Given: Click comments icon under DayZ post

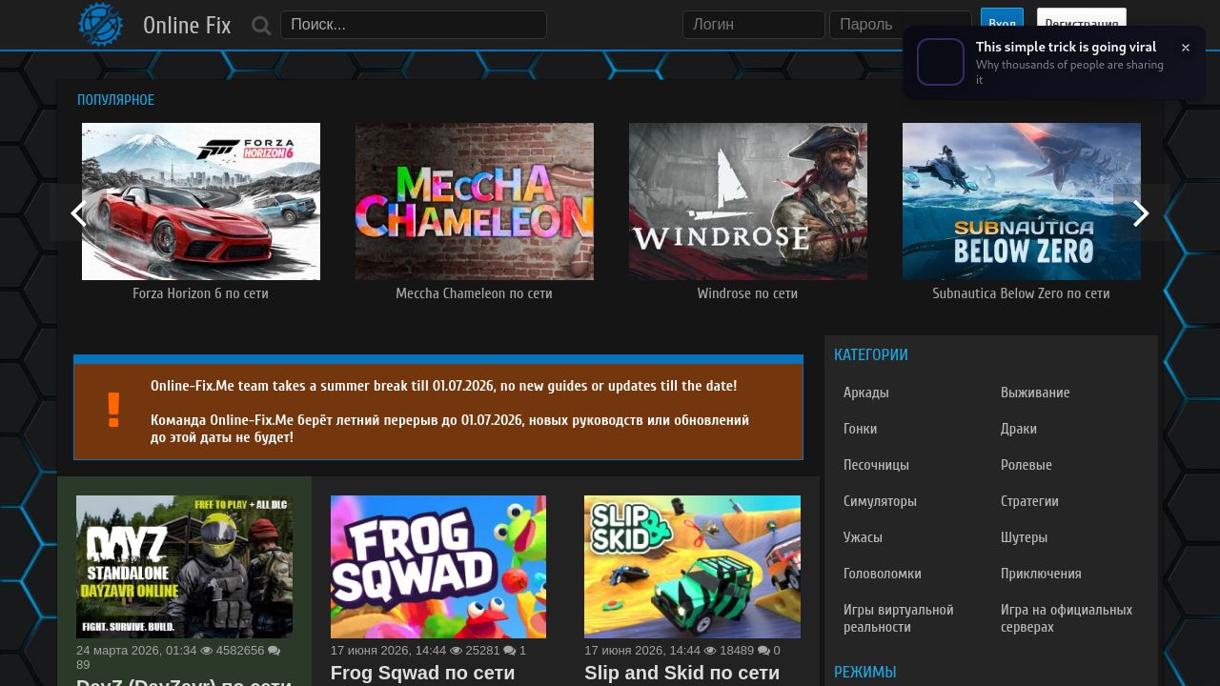Looking at the screenshot, I should tap(274, 651).
